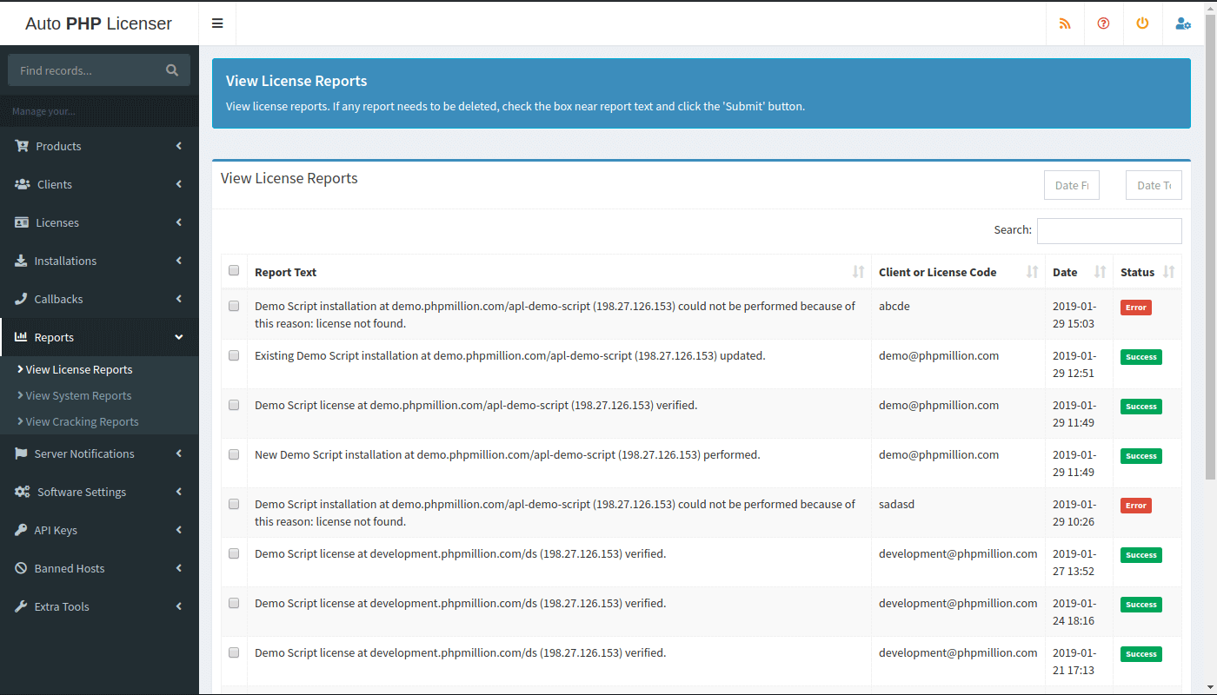The height and width of the screenshot is (695, 1217).
Task: Open the user settings icon
Action: click(1182, 23)
